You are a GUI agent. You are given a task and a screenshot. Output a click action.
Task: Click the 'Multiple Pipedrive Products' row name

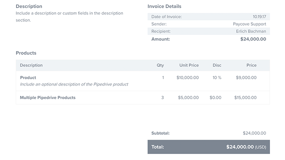coord(48,97)
